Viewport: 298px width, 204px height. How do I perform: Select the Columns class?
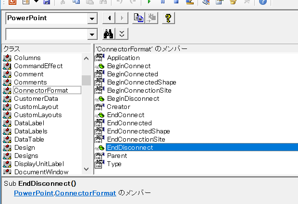tap(27, 58)
